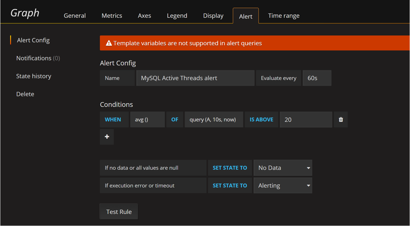Click the threshold value field showing 20
The height and width of the screenshot is (226, 410).
tap(306, 119)
